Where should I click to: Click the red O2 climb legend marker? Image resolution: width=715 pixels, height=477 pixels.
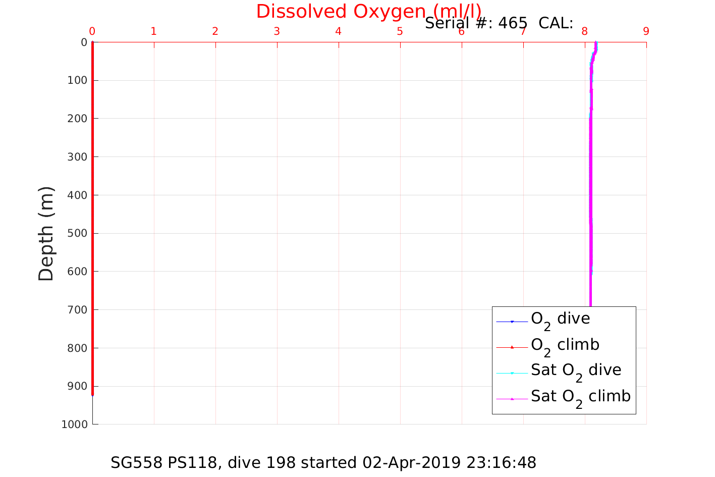pos(512,347)
